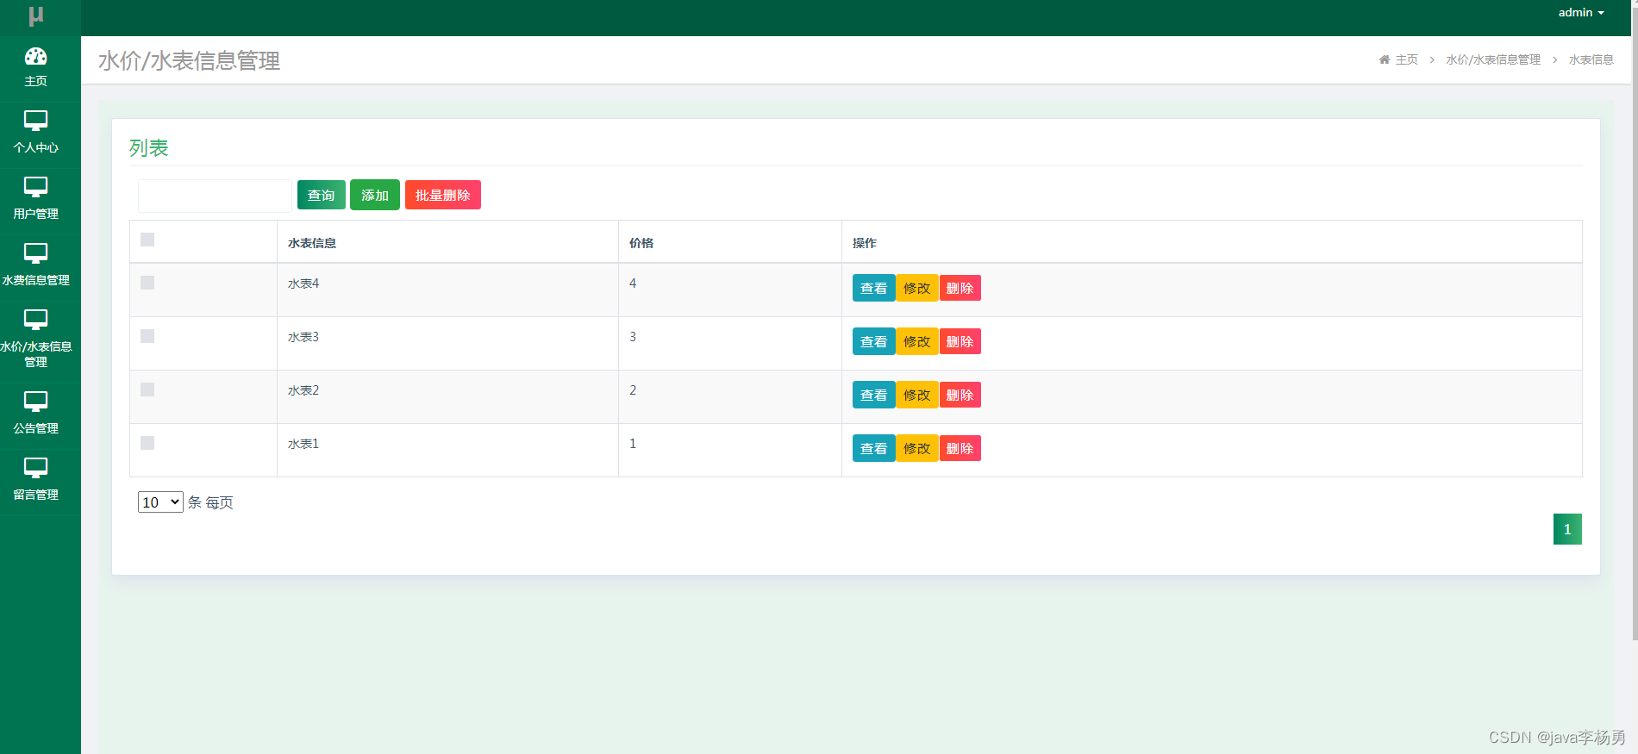Click price value 3 in 水表3 row

tap(633, 337)
